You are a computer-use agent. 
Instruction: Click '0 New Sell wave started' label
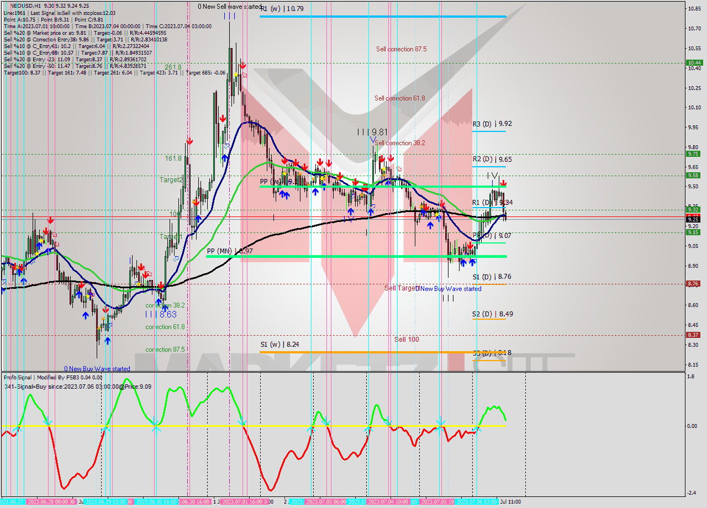click(x=231, y=7)
